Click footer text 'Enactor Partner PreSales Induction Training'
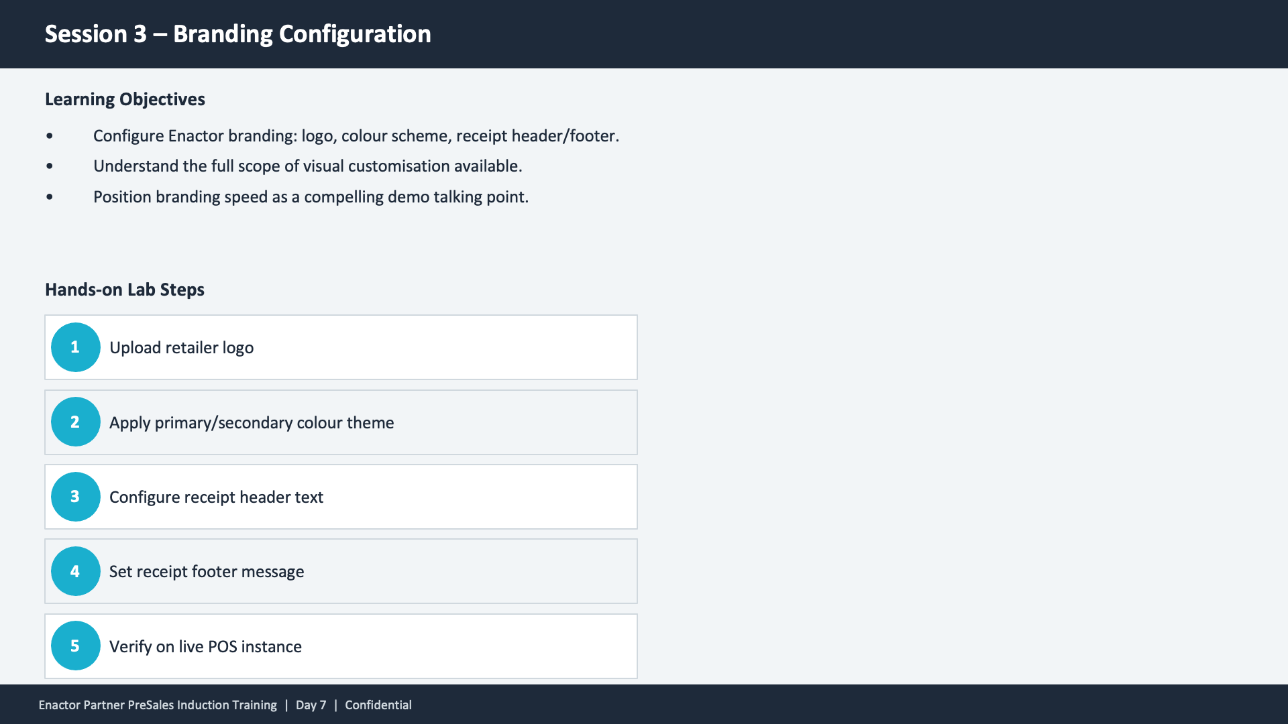The width and height of the screenshot is (1288, 724). click(158, 705)
